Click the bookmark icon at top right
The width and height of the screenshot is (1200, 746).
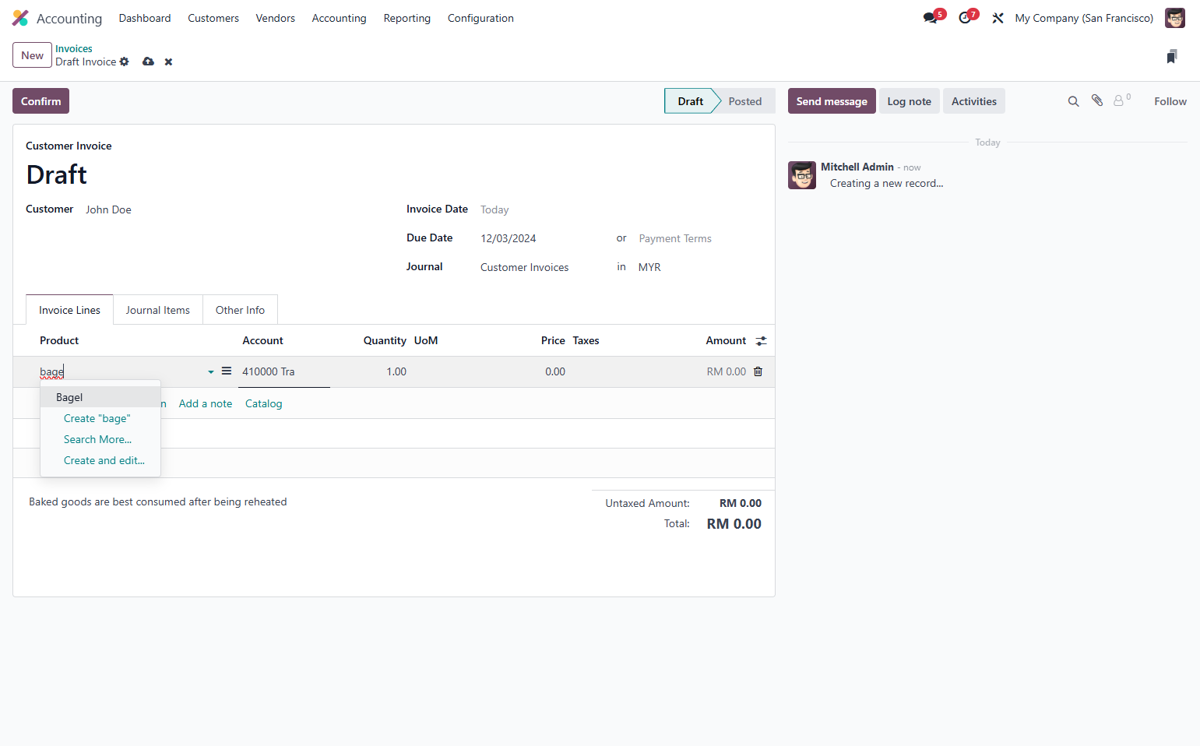(x=1172, y=56)
